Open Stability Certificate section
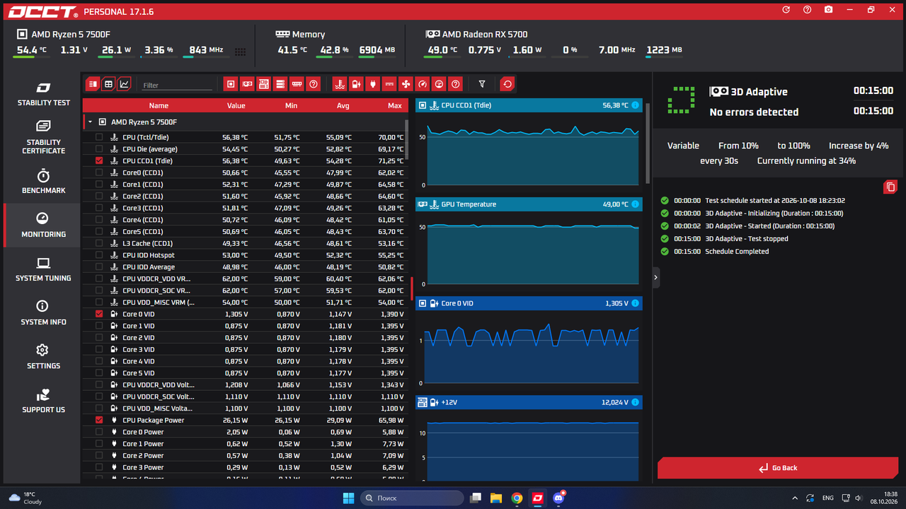 point(43,137)
